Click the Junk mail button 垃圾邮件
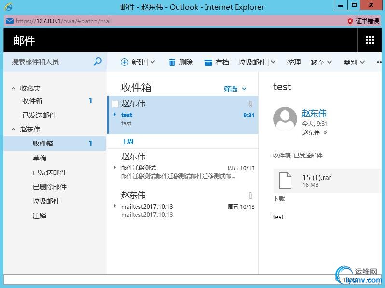385x288 pixels. pos(252,62)
